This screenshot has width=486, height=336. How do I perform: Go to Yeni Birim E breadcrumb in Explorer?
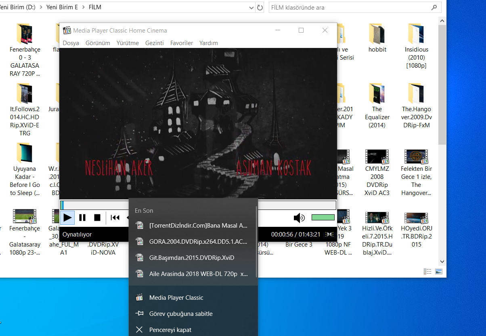point(63,7)
